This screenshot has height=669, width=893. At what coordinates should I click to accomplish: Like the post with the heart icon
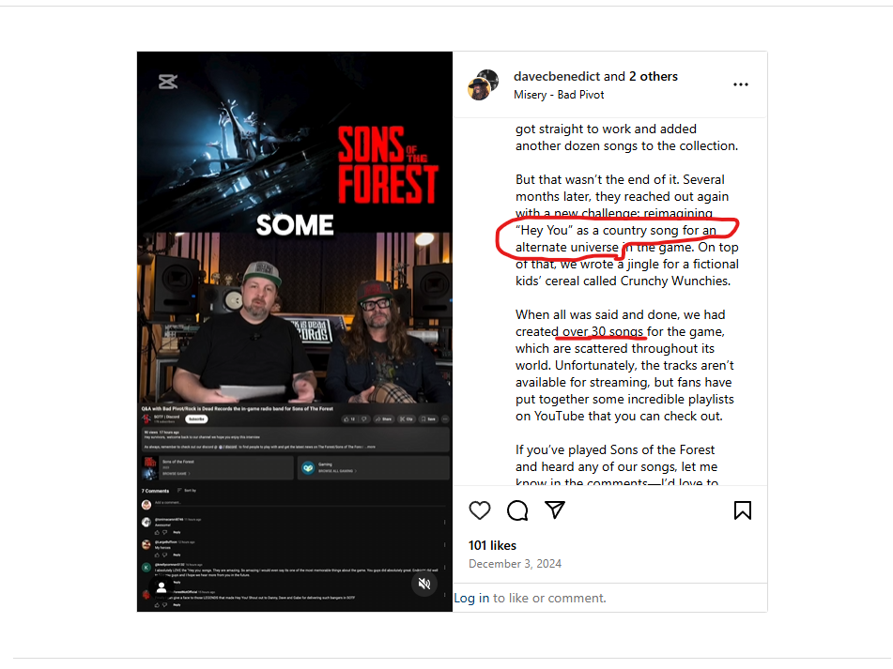(480, 510)
